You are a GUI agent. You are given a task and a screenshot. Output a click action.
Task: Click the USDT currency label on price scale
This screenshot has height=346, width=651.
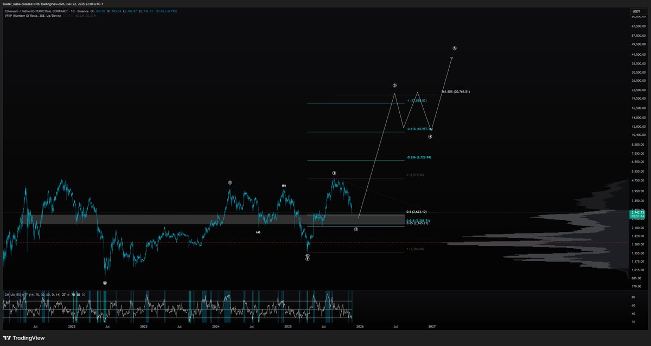click(x=636, y=11)
